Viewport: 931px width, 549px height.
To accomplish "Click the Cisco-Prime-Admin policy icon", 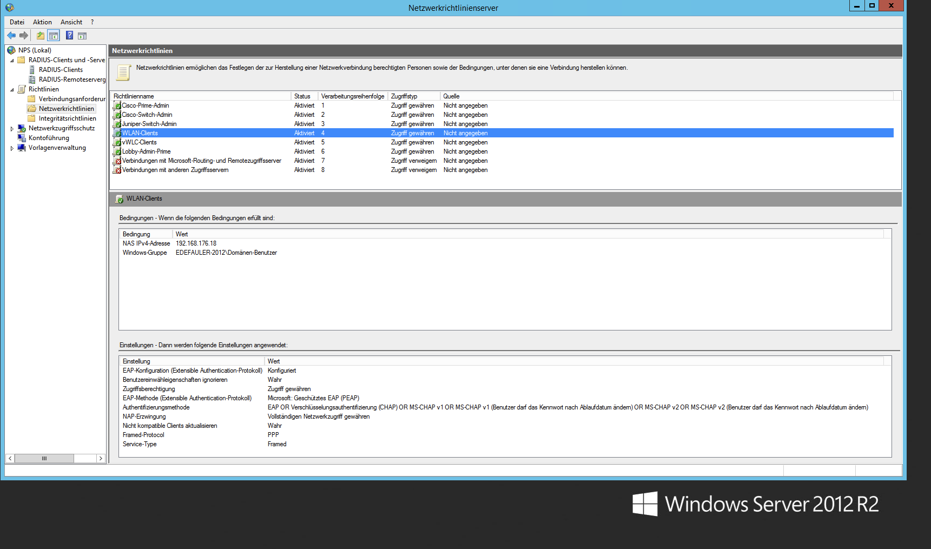I will 117,105.
